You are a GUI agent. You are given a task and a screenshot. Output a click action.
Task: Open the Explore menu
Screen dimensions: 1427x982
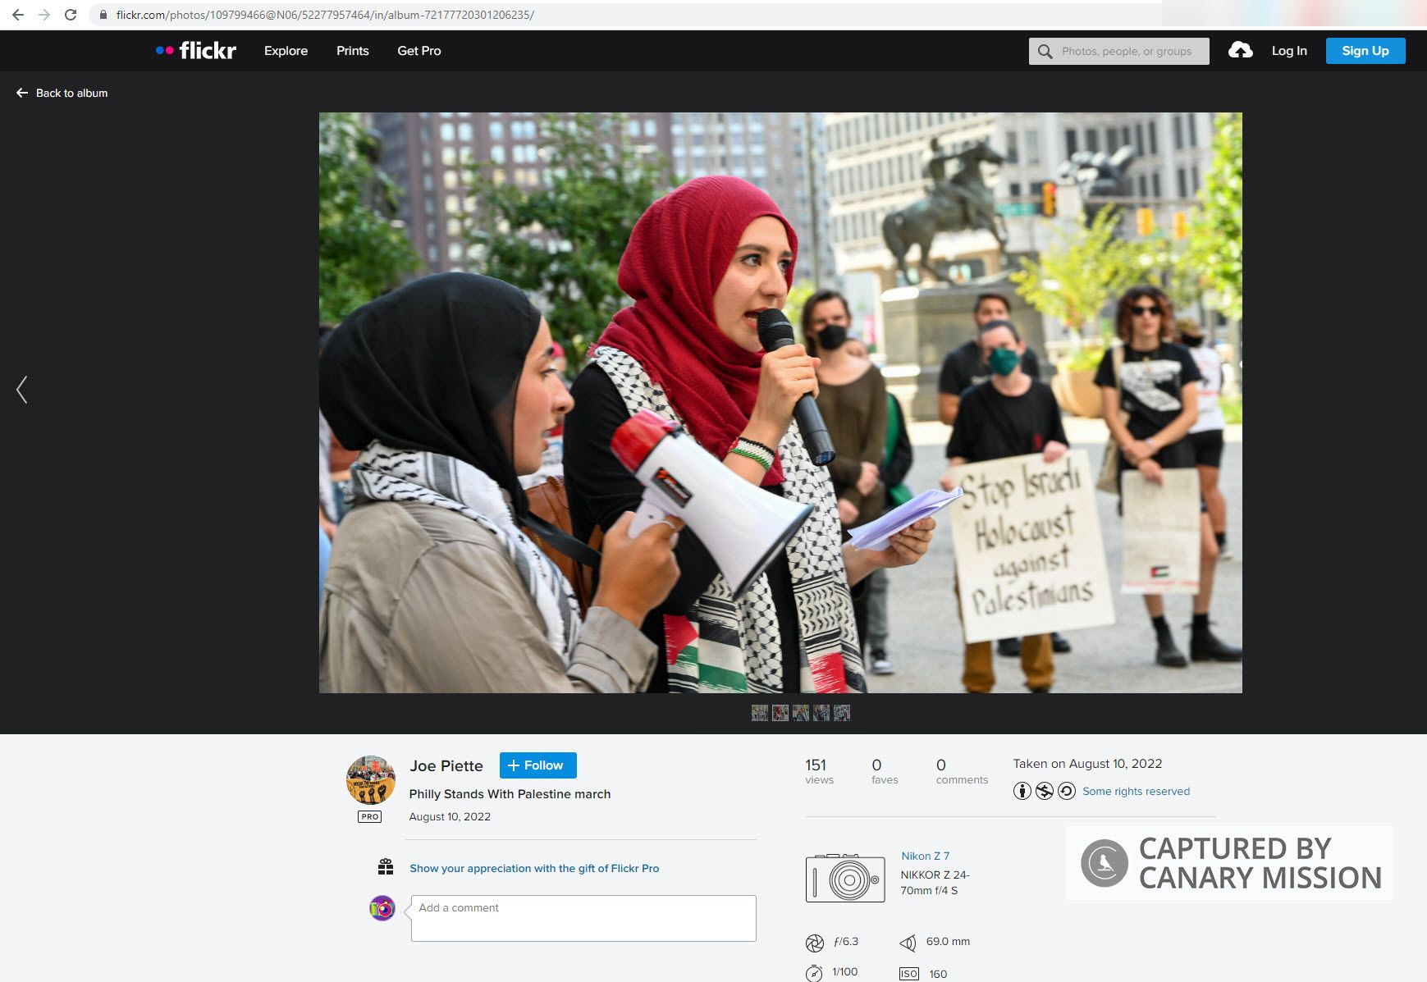(x=286, y=51)
